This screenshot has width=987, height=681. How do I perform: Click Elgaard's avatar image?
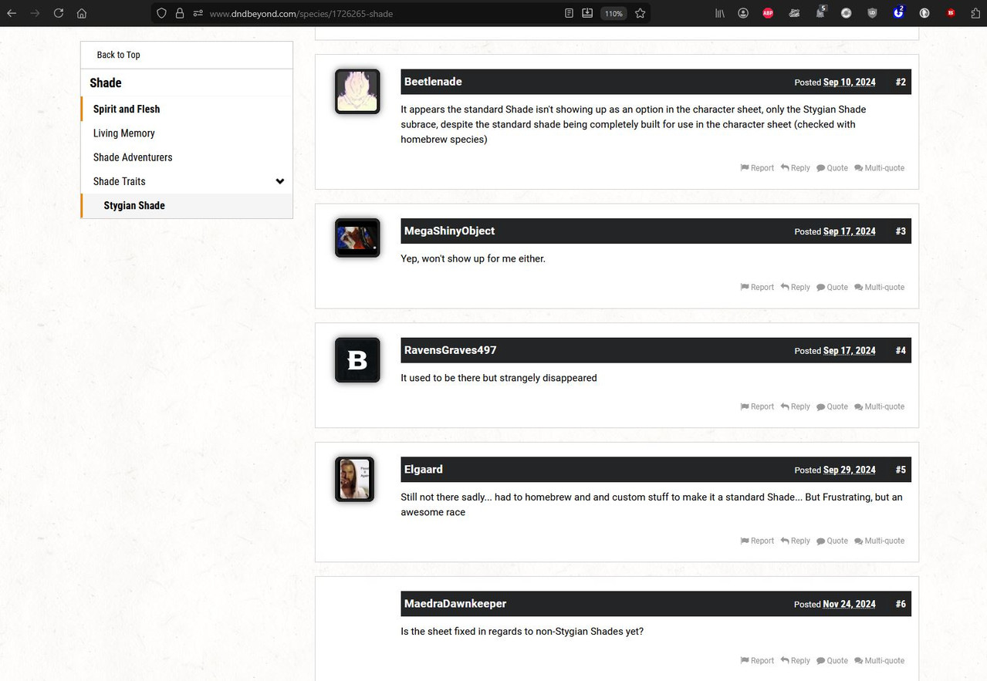(x=355, y=479)
